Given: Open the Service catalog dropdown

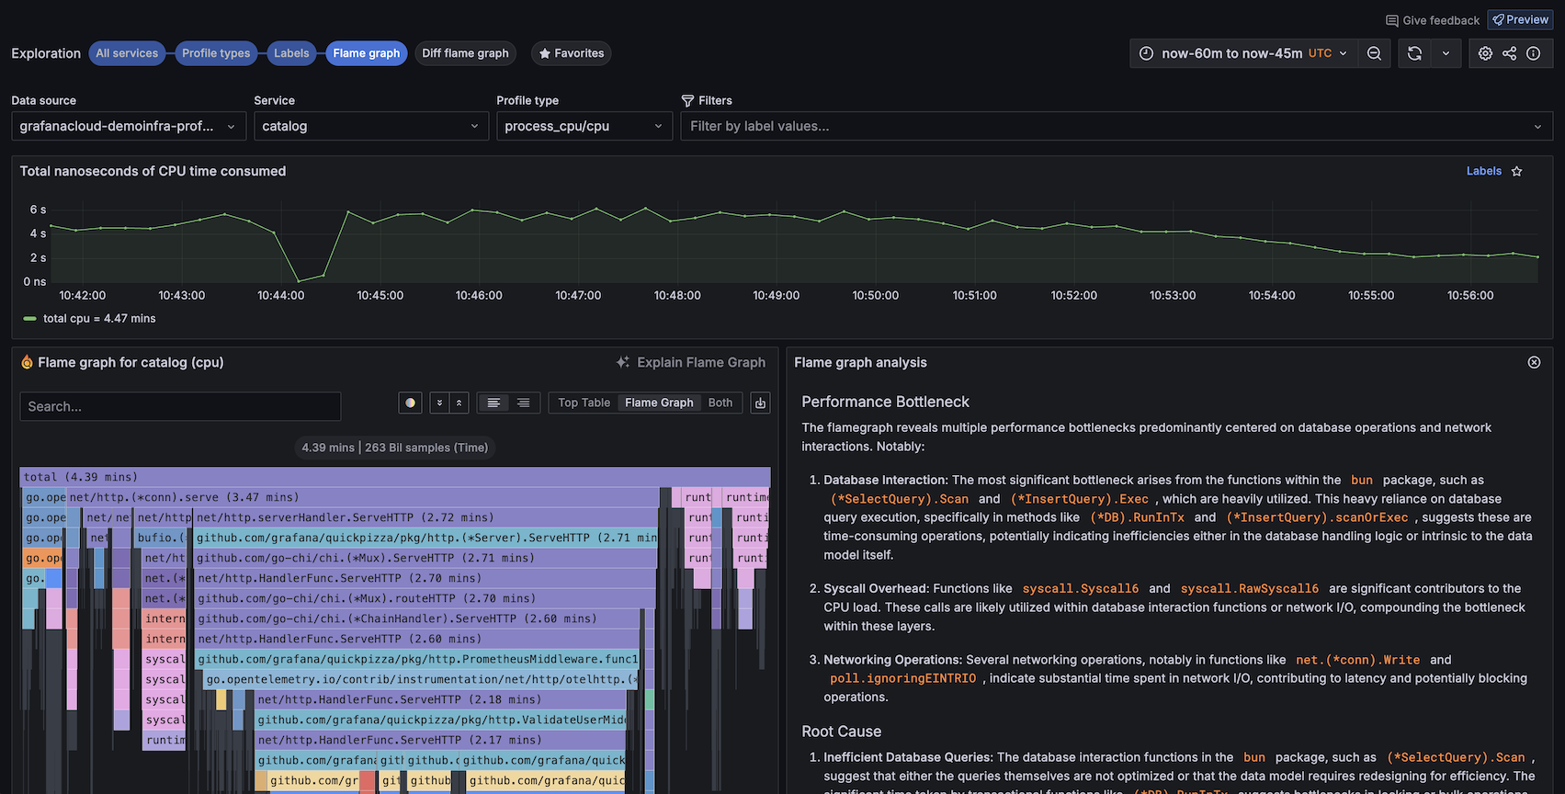Looking at the screenshot, I should point(369,126).
